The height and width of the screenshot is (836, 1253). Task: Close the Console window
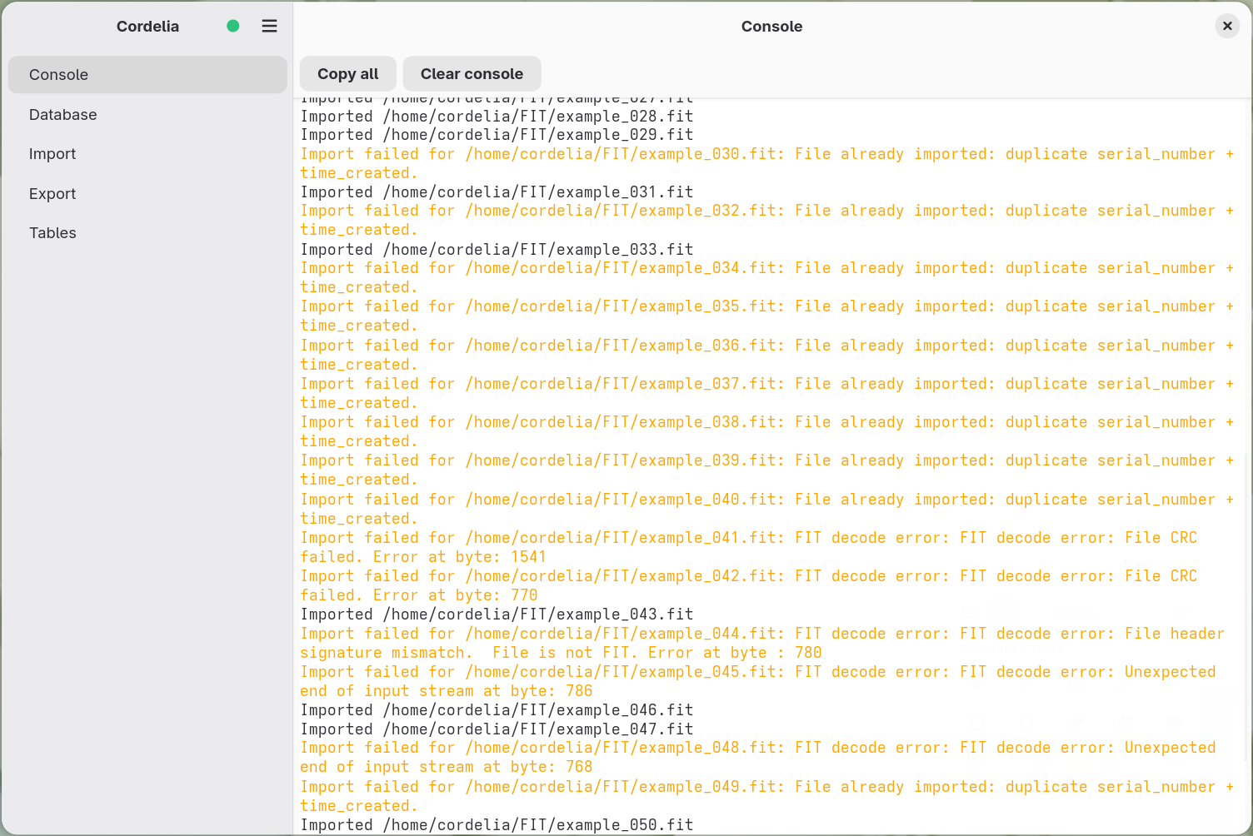[1227, 26]
